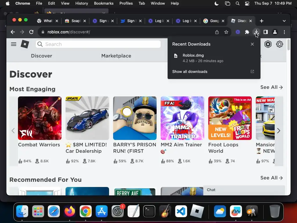Screen dimensions: 297x223
Task: Open the Roblox settings gear icon
Action: click(x=279, y=44)
